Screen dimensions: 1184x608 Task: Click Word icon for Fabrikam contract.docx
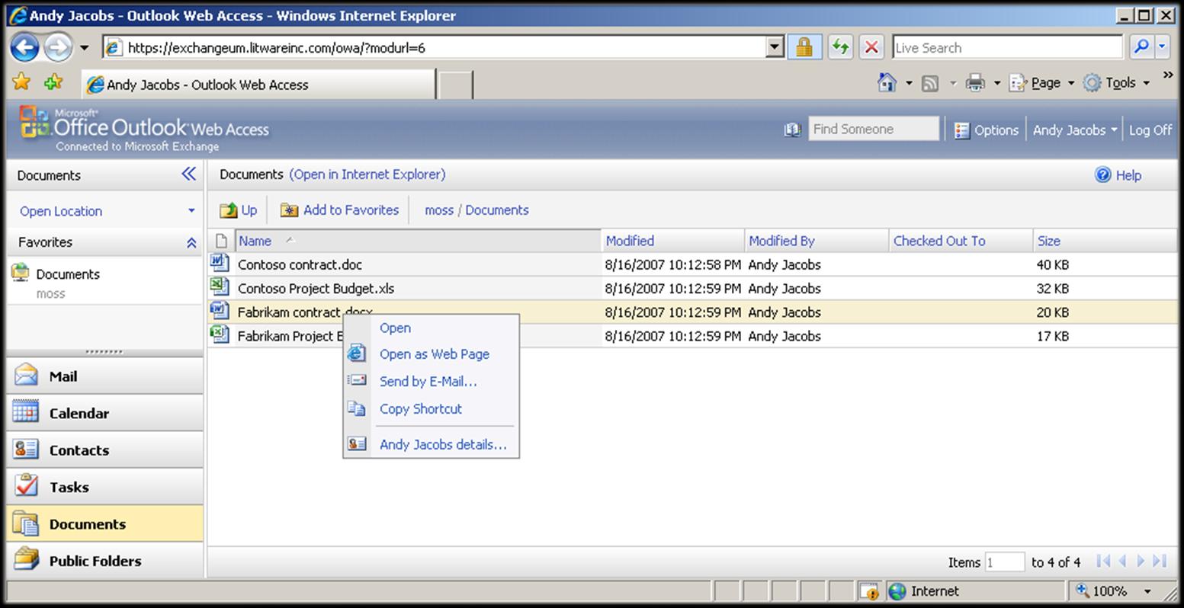220,311
